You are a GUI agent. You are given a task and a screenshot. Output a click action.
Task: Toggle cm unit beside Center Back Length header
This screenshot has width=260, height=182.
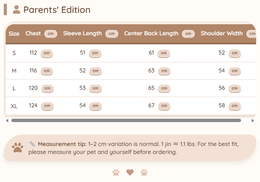click(188, 34)
